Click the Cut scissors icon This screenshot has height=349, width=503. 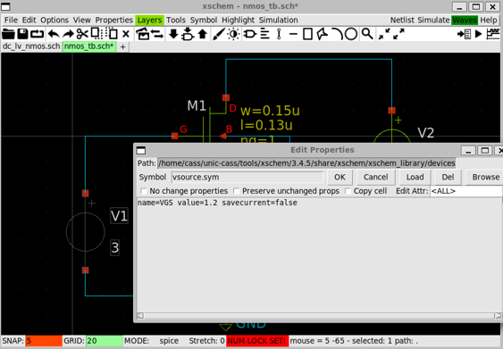tap(82, 34)
